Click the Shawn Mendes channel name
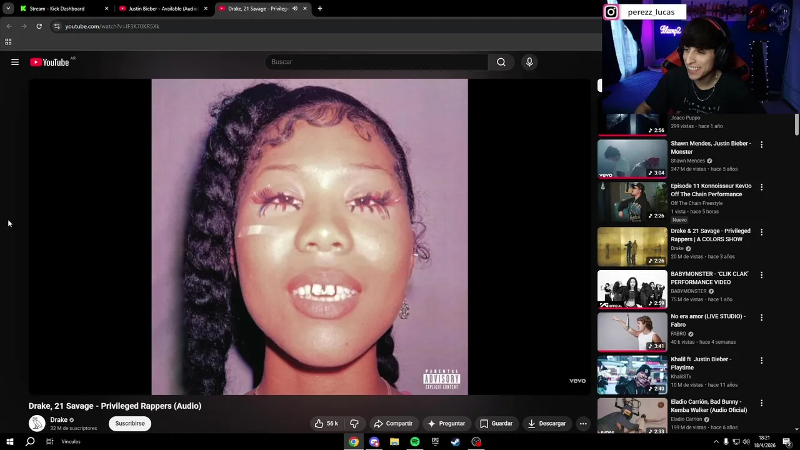800x450 pixels. tap(687, 161)
